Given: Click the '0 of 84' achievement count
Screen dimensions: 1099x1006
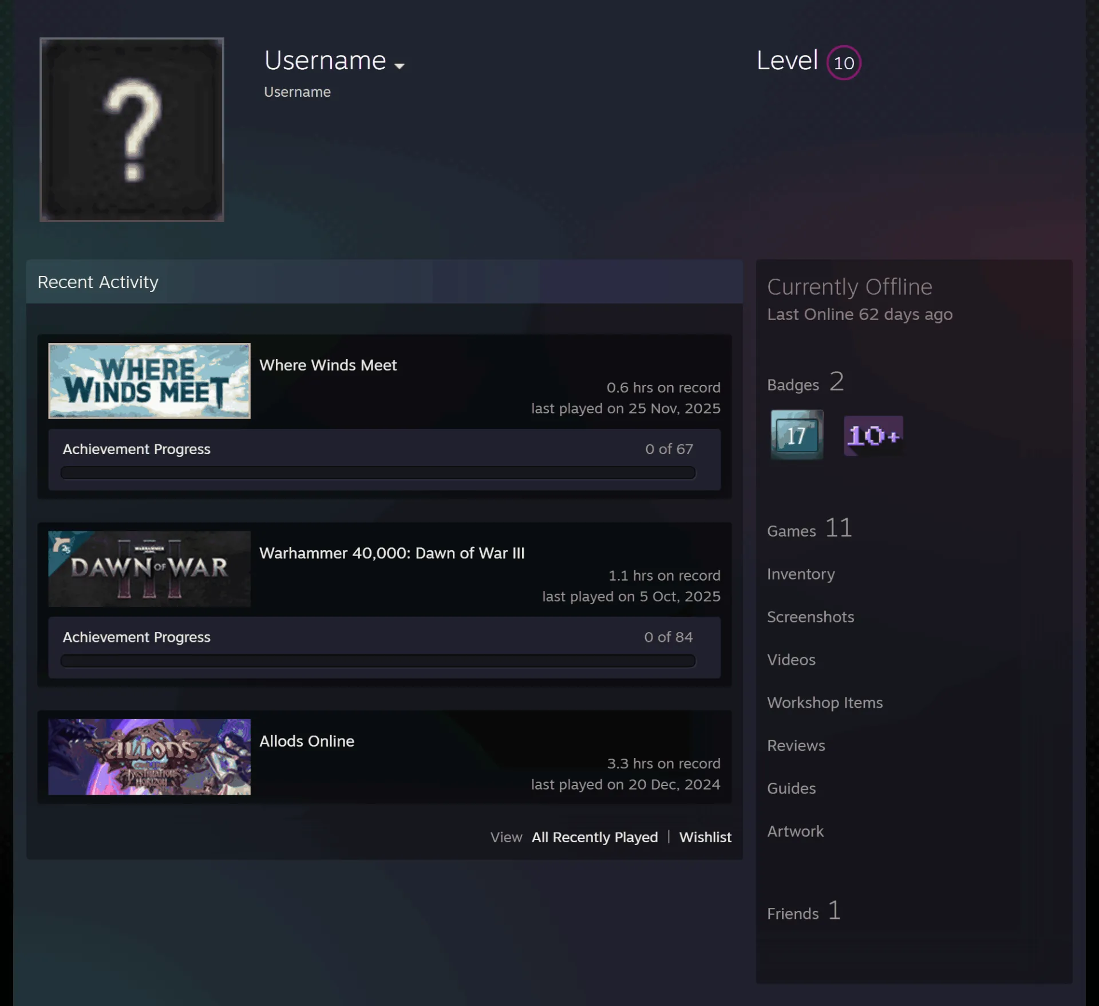Looking at the screenshot, I should (669, 637).
